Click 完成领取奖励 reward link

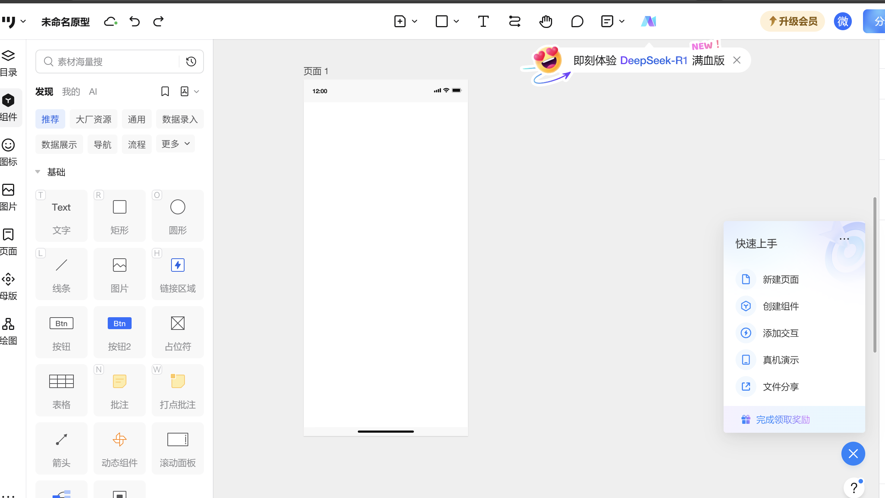782,420
